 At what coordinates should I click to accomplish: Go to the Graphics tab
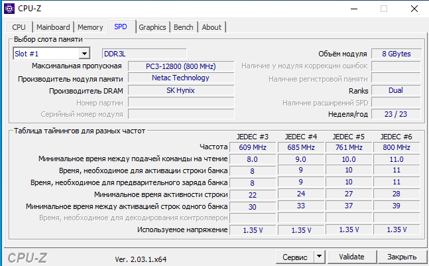tap(153, 27)
